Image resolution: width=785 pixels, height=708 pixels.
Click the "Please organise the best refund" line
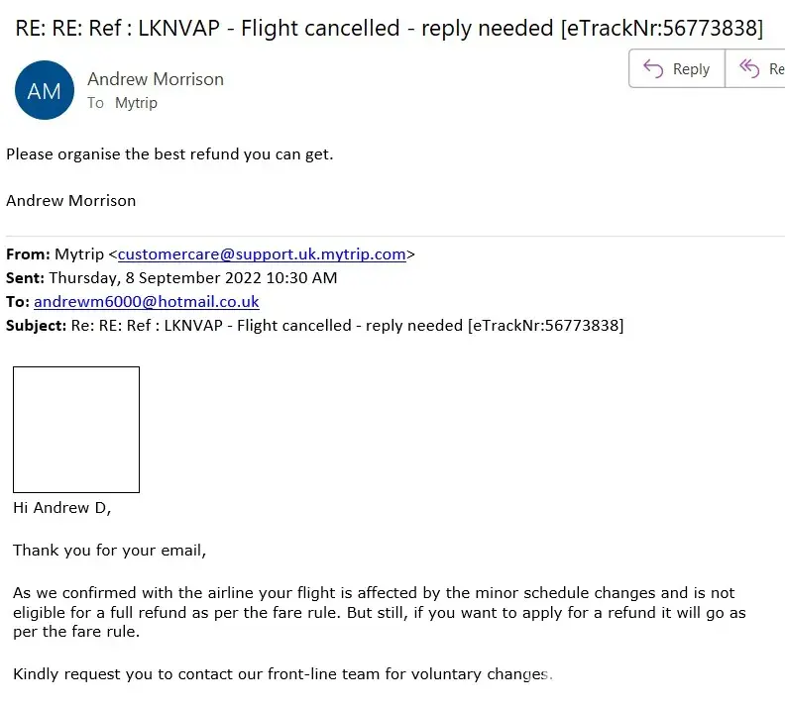coord(169,154)
